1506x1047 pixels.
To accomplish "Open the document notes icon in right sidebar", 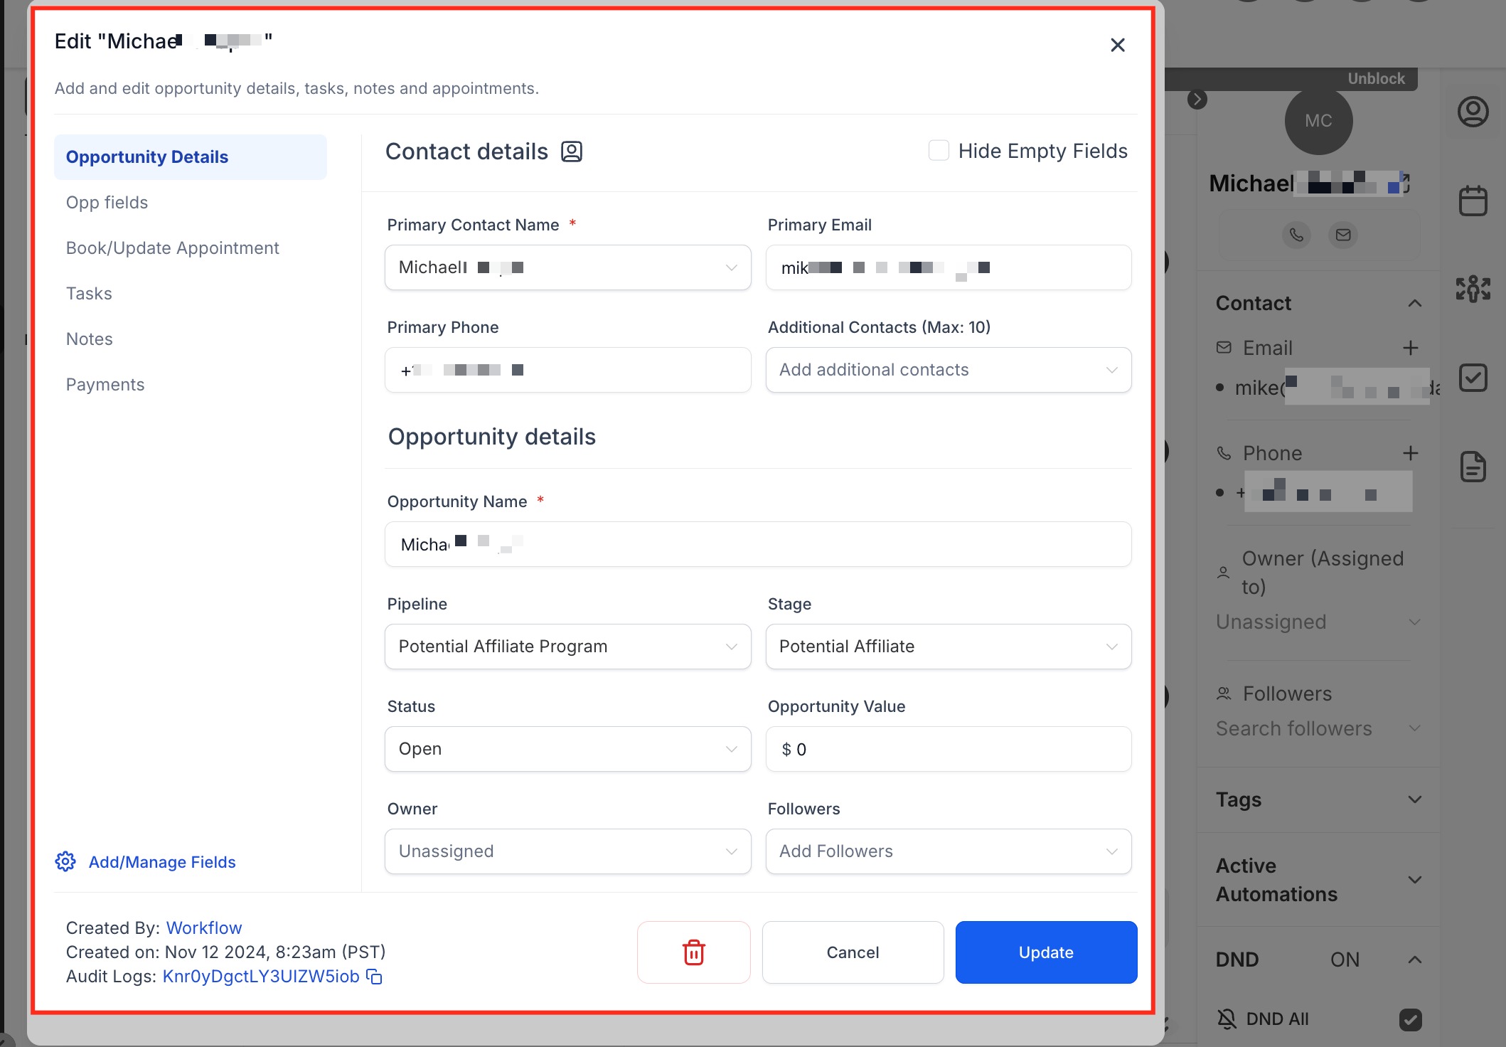I will [1473, 467].
